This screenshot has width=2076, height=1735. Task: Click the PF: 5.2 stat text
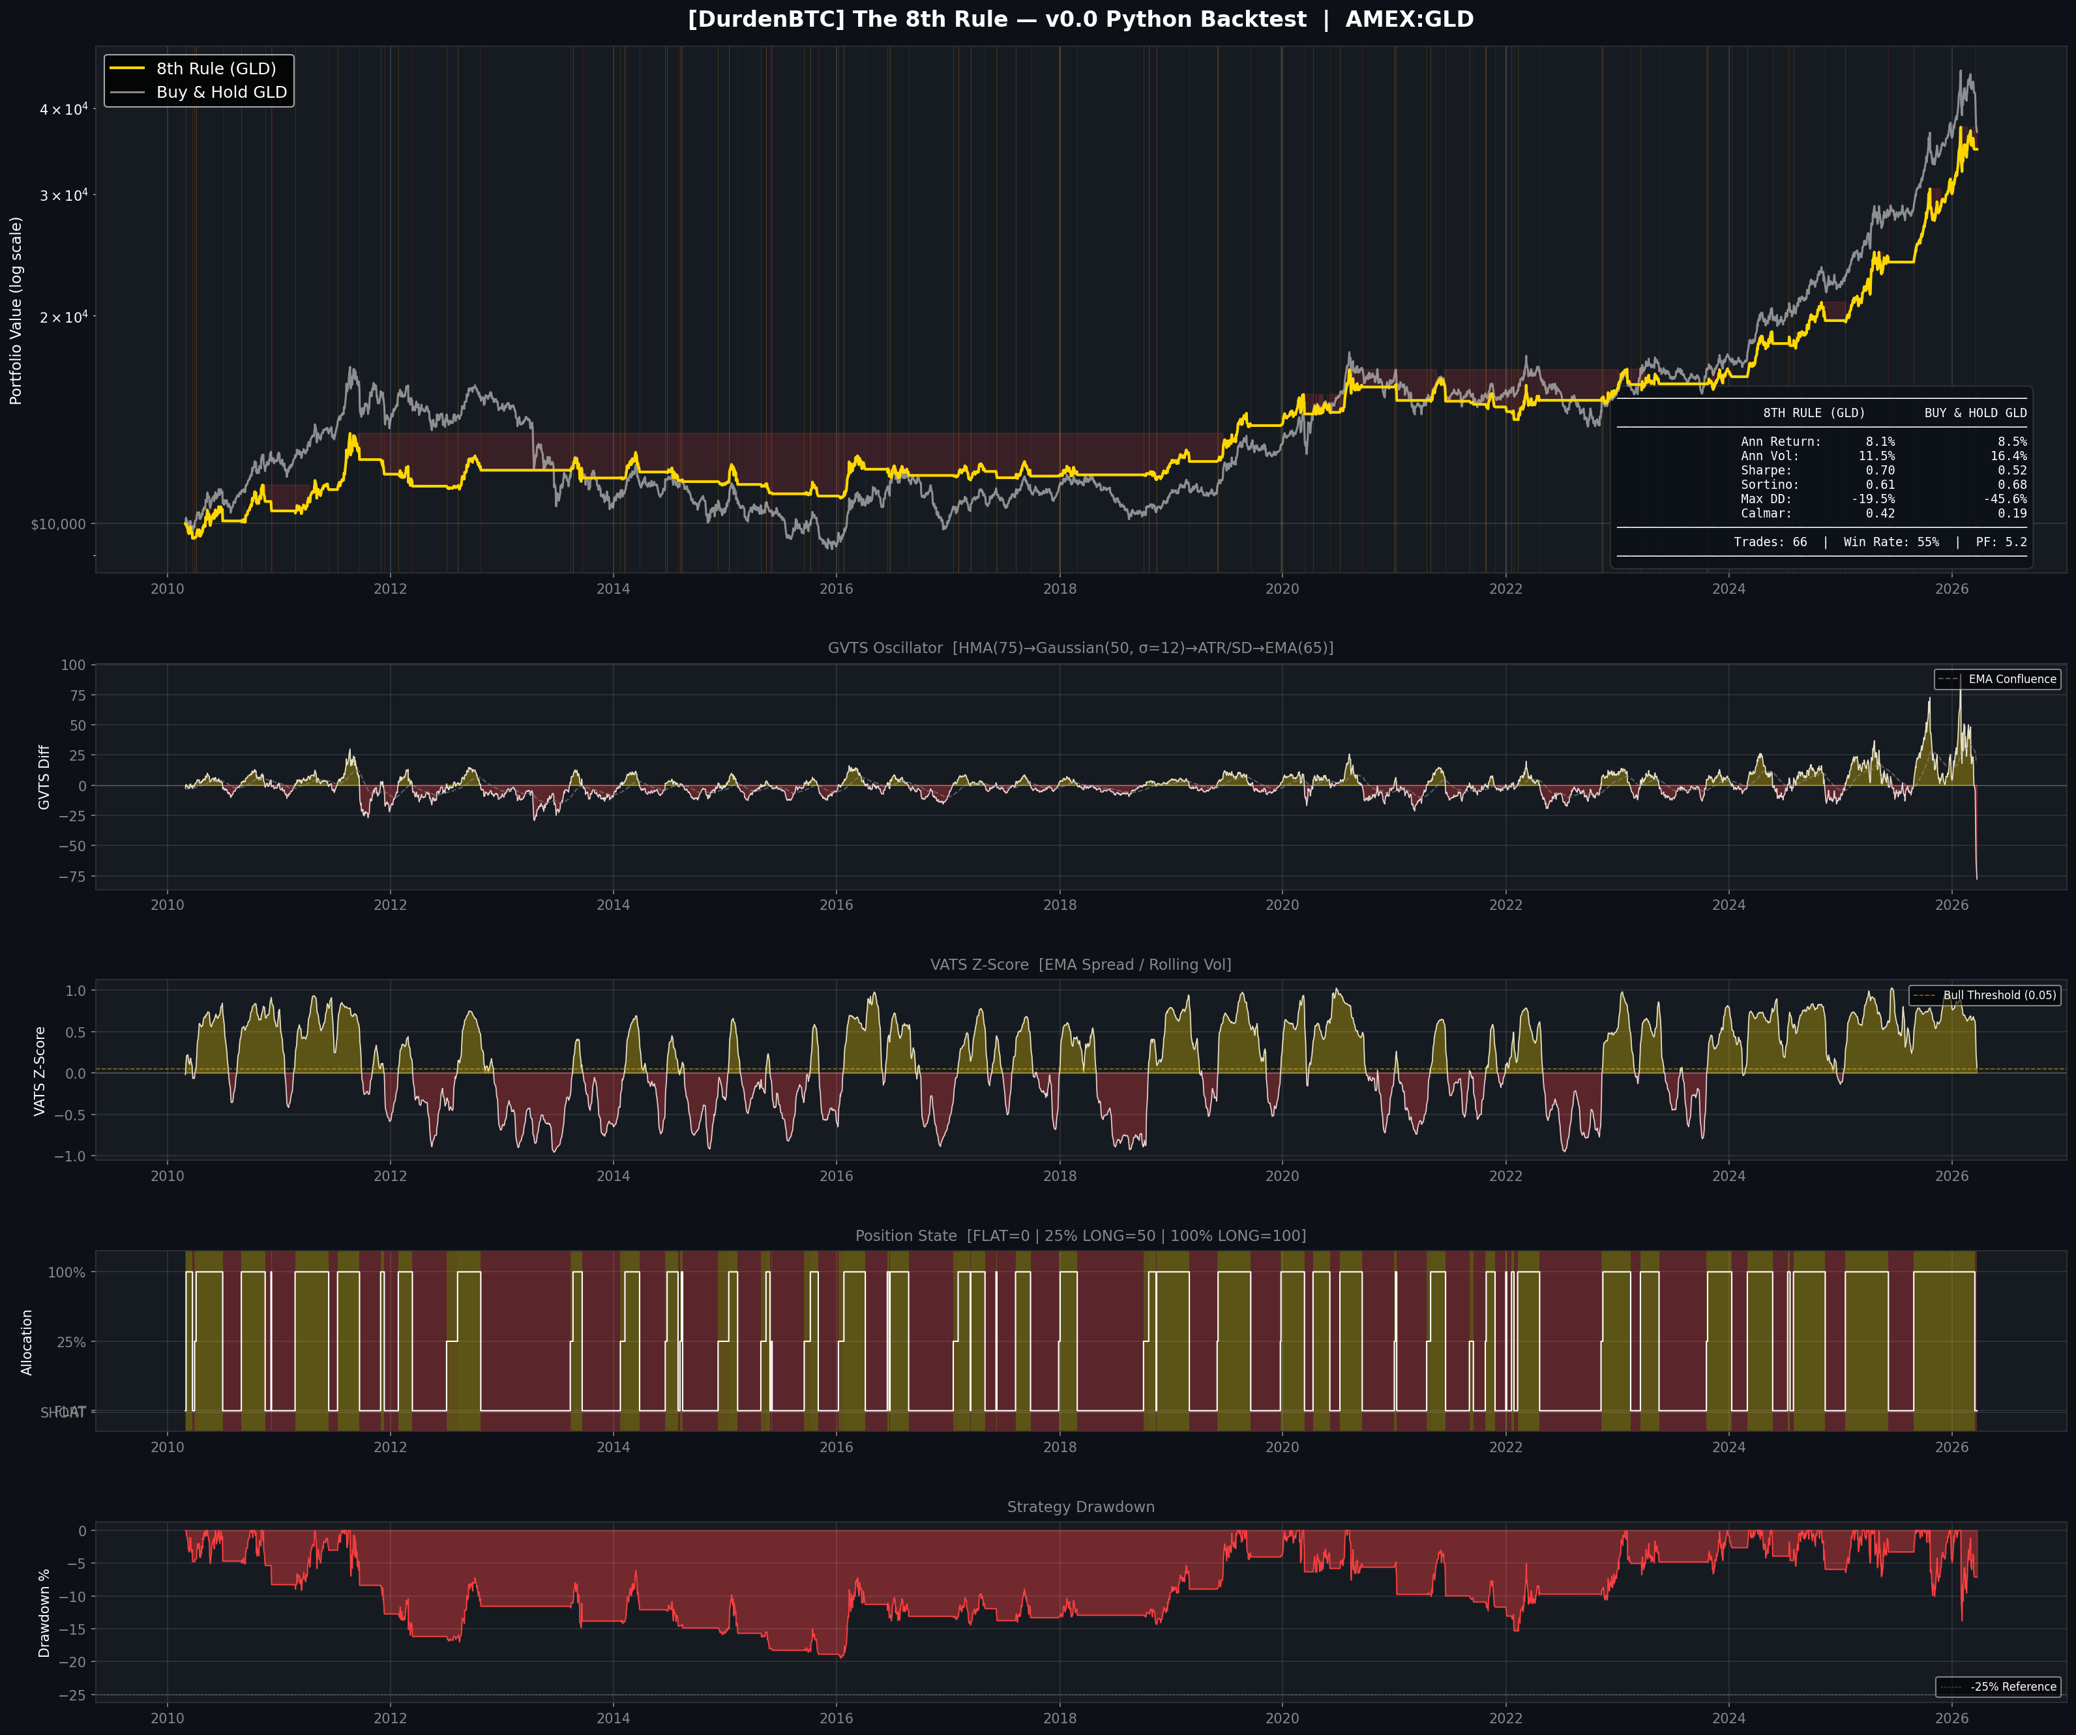coord(2001,542)
